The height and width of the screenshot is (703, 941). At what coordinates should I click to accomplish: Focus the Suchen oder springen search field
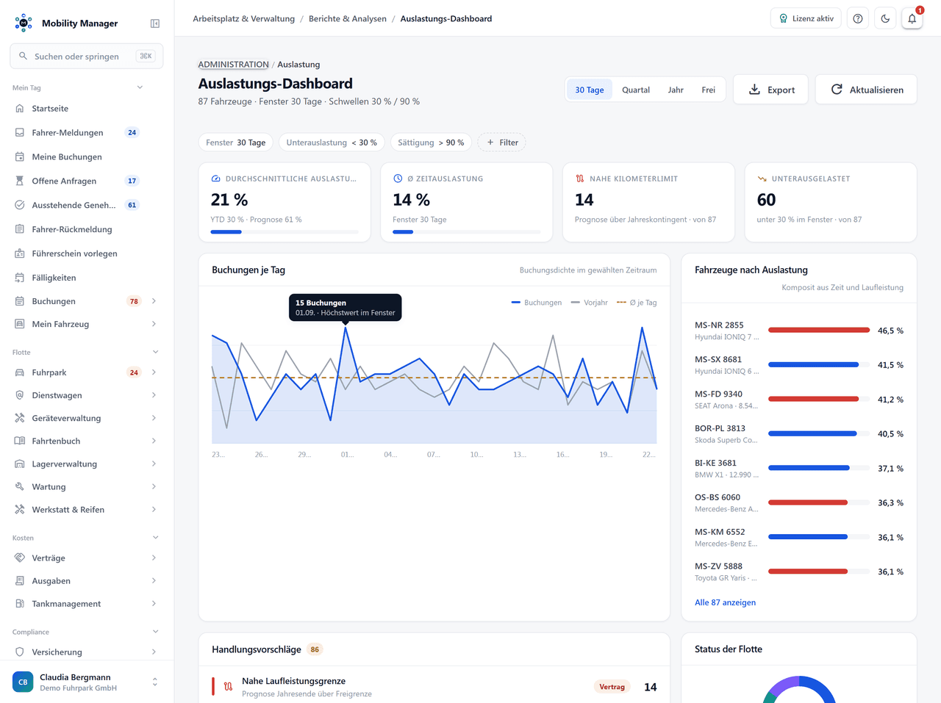[87, 56]
